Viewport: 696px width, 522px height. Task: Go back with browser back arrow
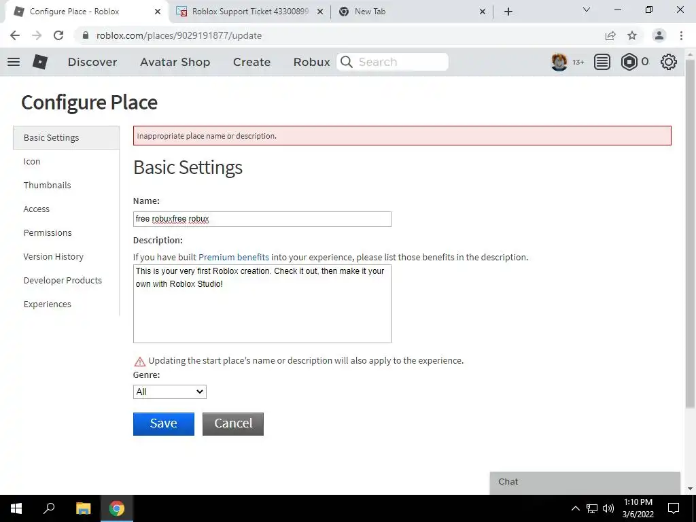(x=15, y=35)
